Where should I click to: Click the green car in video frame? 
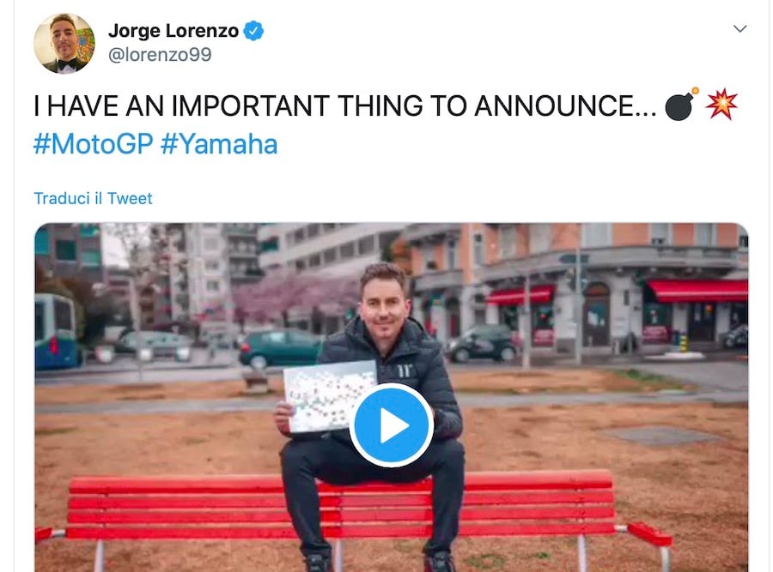click(x=281, y=347)
